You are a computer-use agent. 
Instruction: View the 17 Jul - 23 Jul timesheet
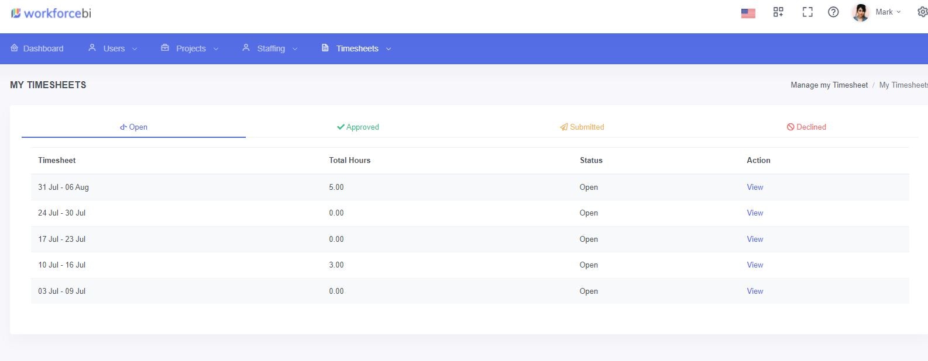point(755,239)
